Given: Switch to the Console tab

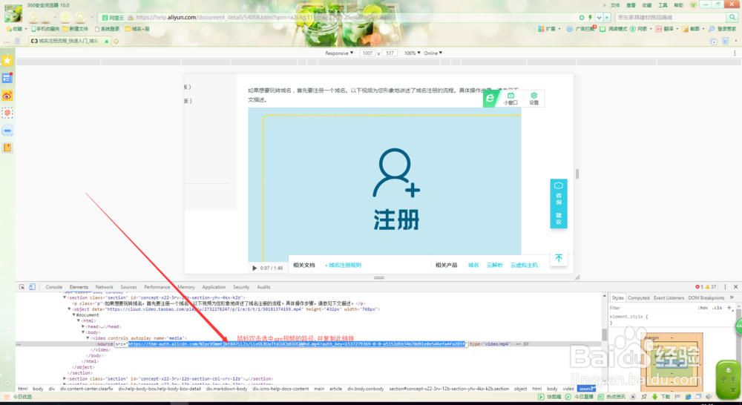Looking at the screenshot, I should (54, 287).
